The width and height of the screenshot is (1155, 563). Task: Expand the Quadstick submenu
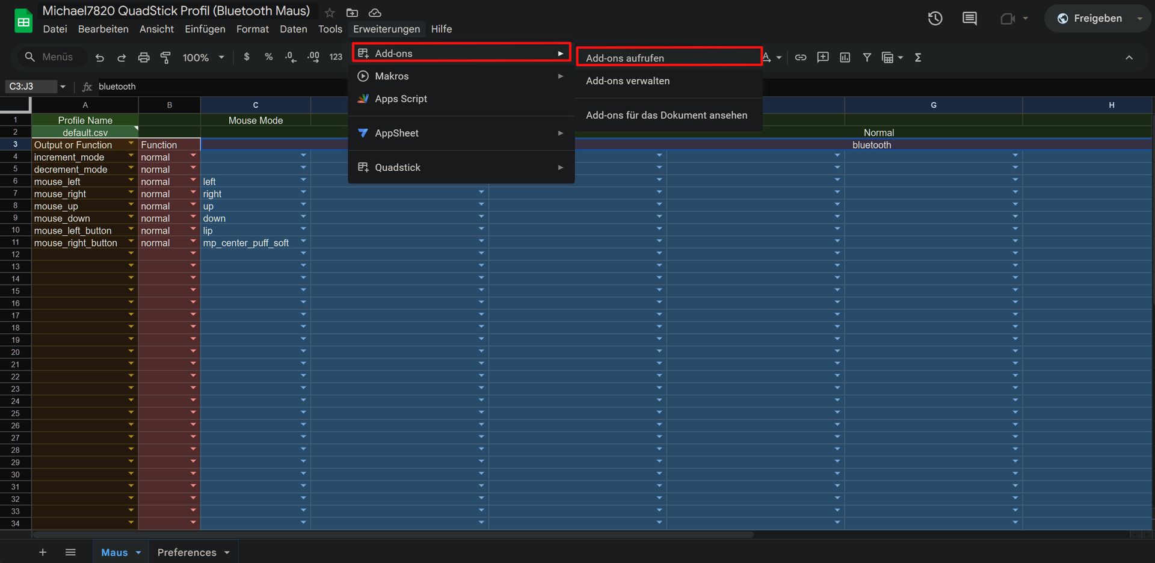pyautogui.click(x=461, y=167)
